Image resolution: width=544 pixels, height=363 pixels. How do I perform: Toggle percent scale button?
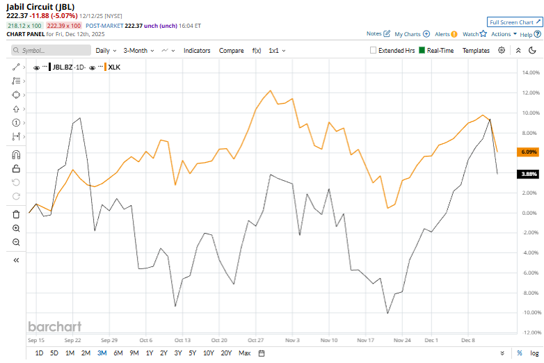(520, 353)
